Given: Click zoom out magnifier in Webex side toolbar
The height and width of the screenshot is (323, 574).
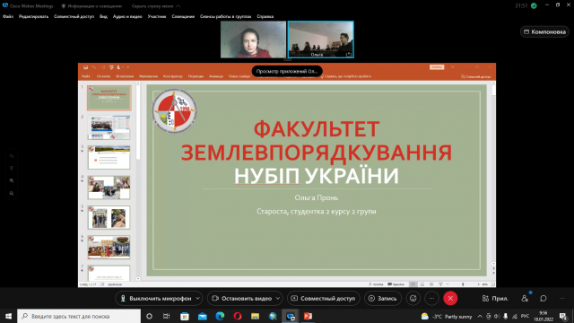Looking at the screenshot, I should (x=12, y=193).
